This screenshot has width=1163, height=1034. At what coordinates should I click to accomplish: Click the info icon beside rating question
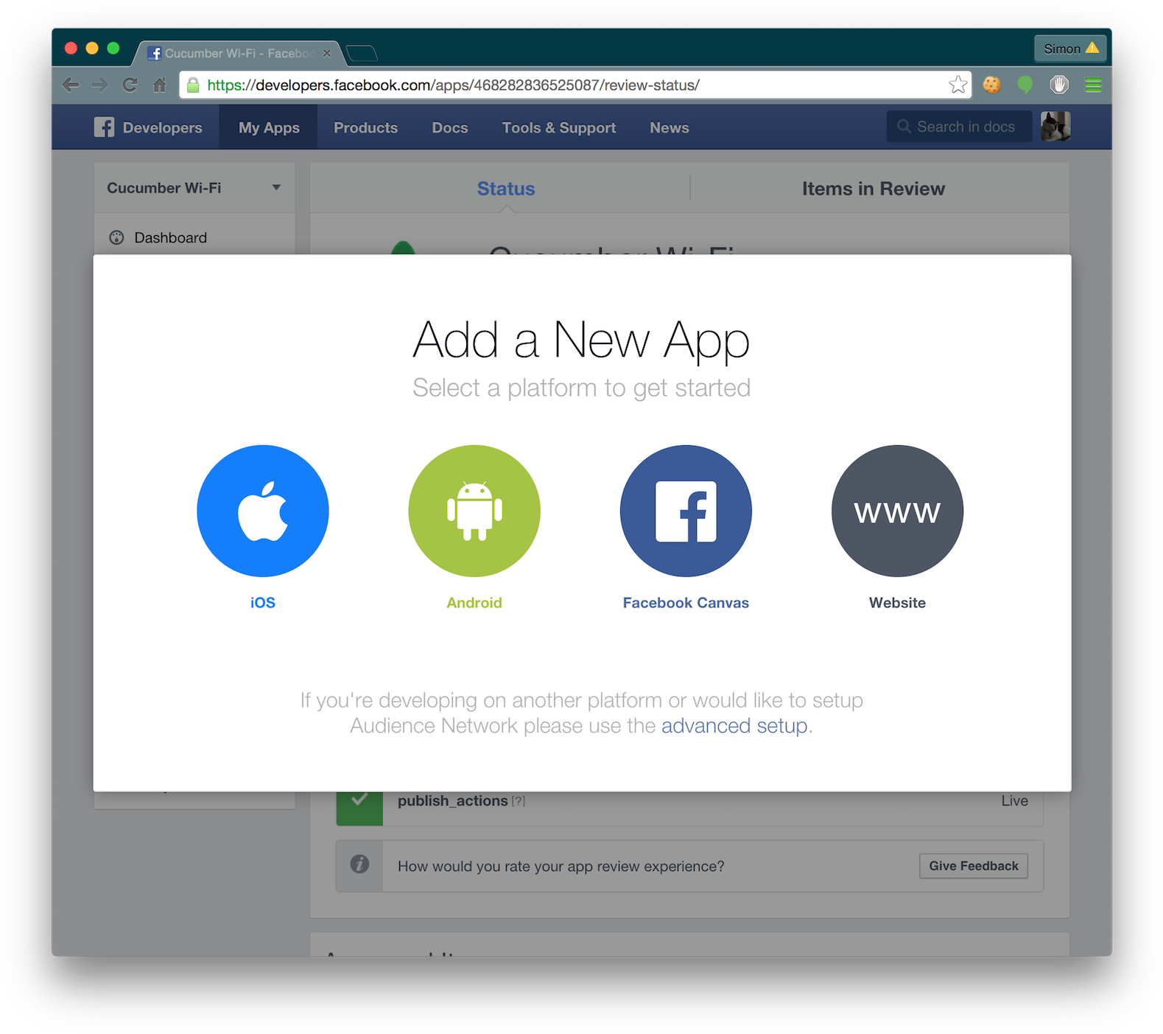point(359,864)
